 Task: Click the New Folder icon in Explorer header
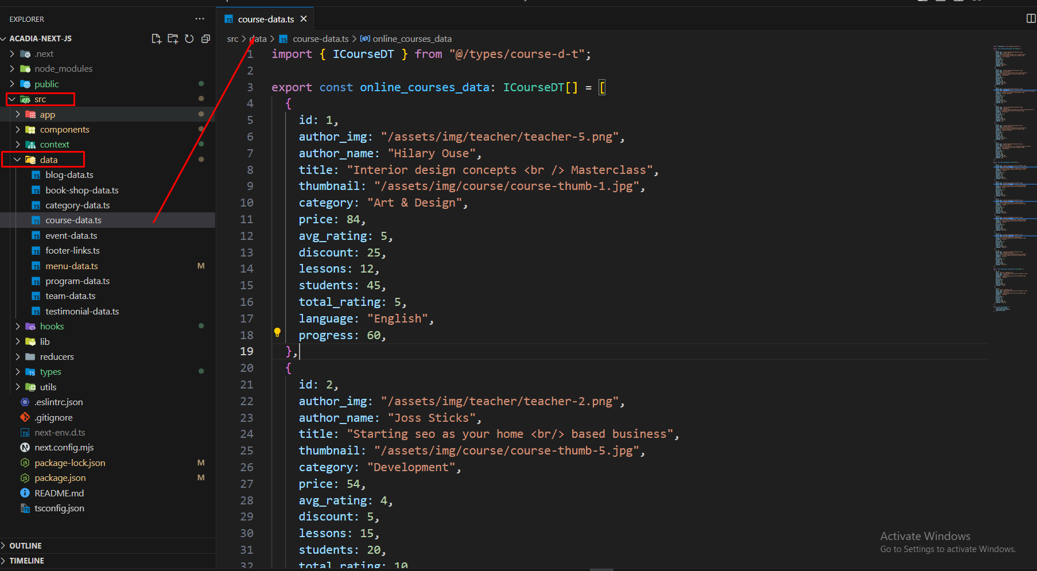tap(172, 38)
